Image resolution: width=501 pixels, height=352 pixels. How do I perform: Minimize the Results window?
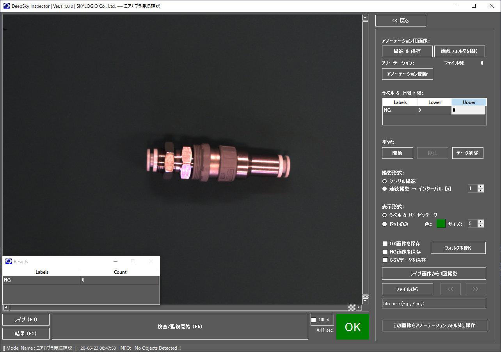point(115,261)
